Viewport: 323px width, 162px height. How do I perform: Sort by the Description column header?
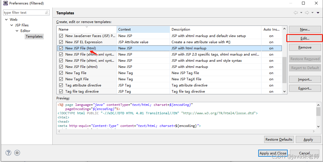coord(215,29)
